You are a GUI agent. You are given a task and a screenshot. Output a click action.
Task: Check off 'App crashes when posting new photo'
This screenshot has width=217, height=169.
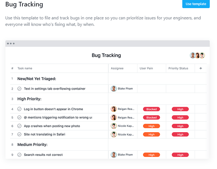(19, 126)
